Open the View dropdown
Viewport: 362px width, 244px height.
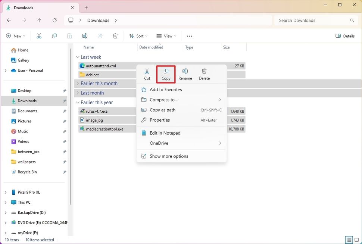point(166,36)
